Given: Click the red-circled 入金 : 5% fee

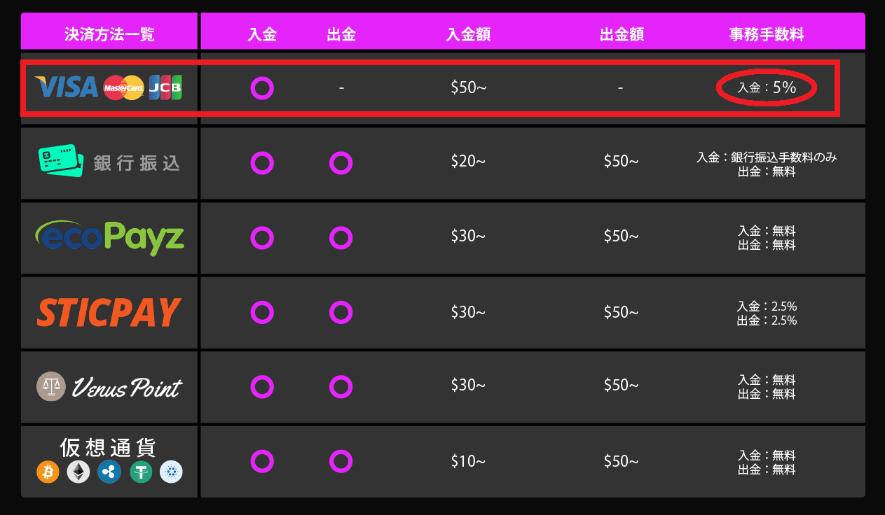Looking at the screenshot, I should point(767,88).
